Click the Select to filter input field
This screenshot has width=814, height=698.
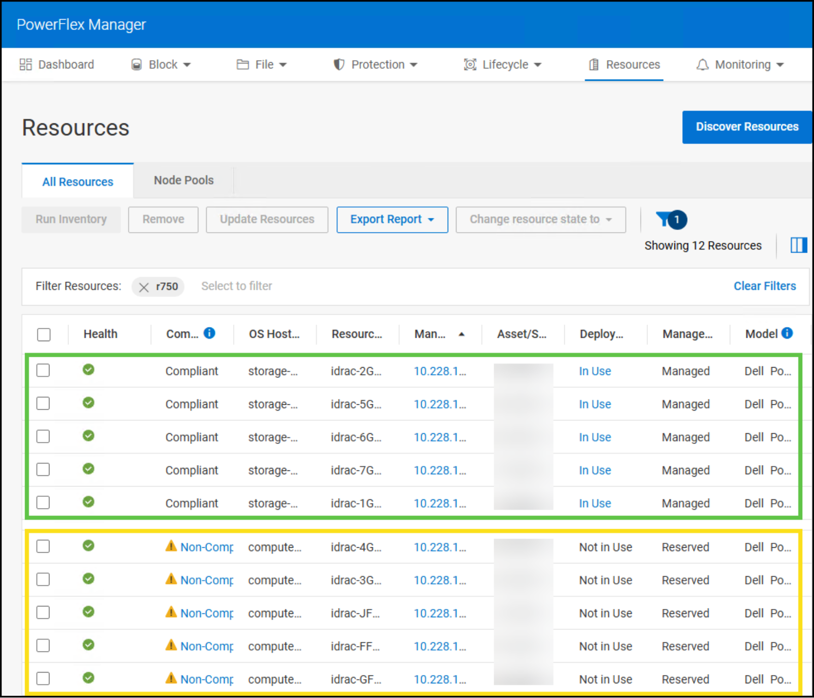click(x=237, y=286)
